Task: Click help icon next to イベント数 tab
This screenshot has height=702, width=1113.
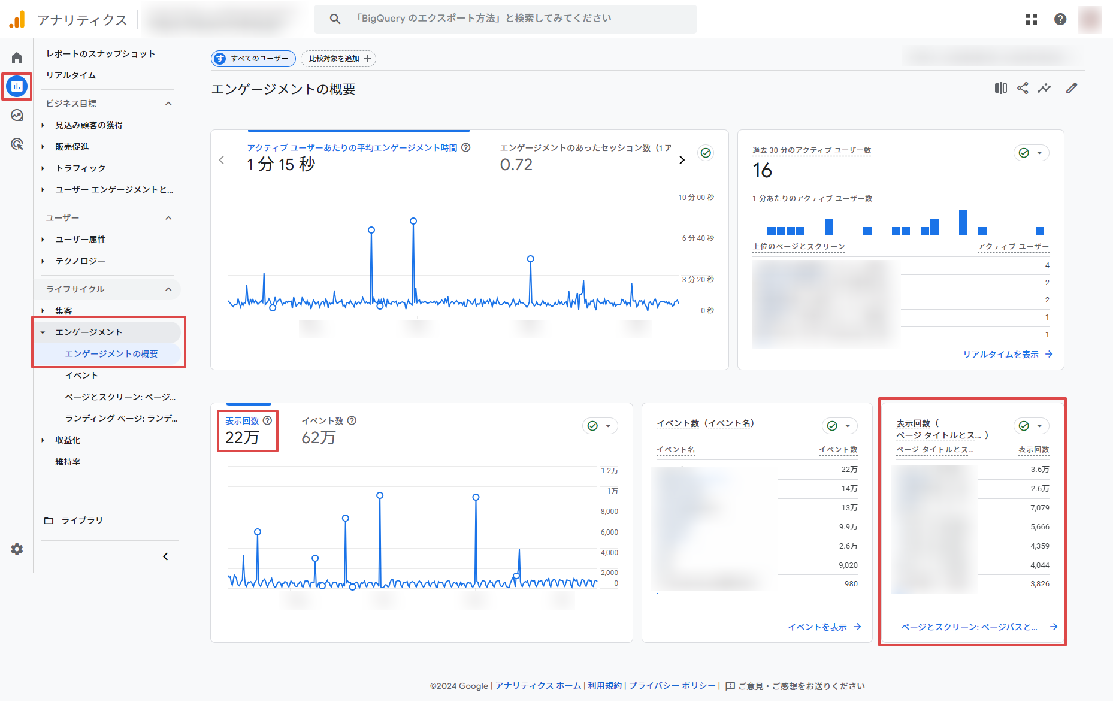Action: 352,420
